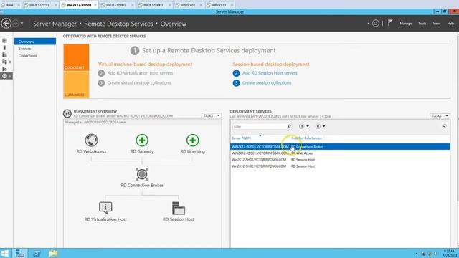The image size is (459, 258).
Task: Expand the filter criteria chevron
Action: (444, 126)
